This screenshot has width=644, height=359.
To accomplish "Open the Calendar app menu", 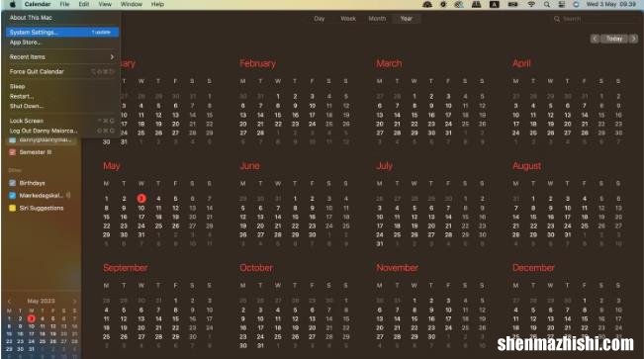I will click(x=38, y=4).
